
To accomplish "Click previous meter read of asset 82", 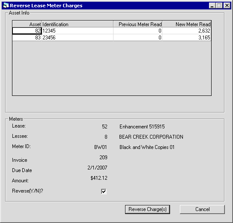I will coord(138,31).
